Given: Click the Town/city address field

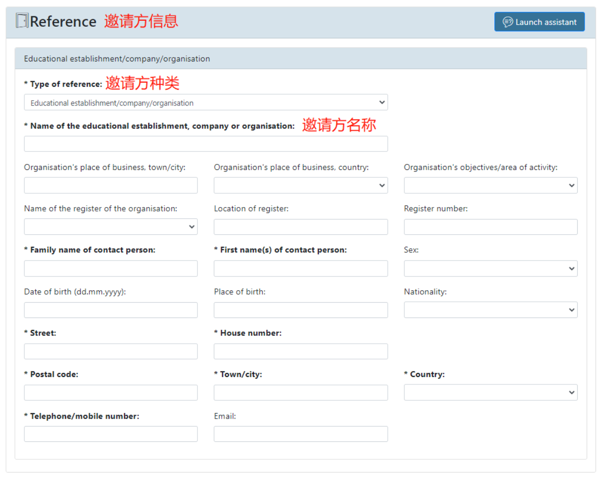Looking at the screenshot, I should pyautogui.click(x=301, y=392).
